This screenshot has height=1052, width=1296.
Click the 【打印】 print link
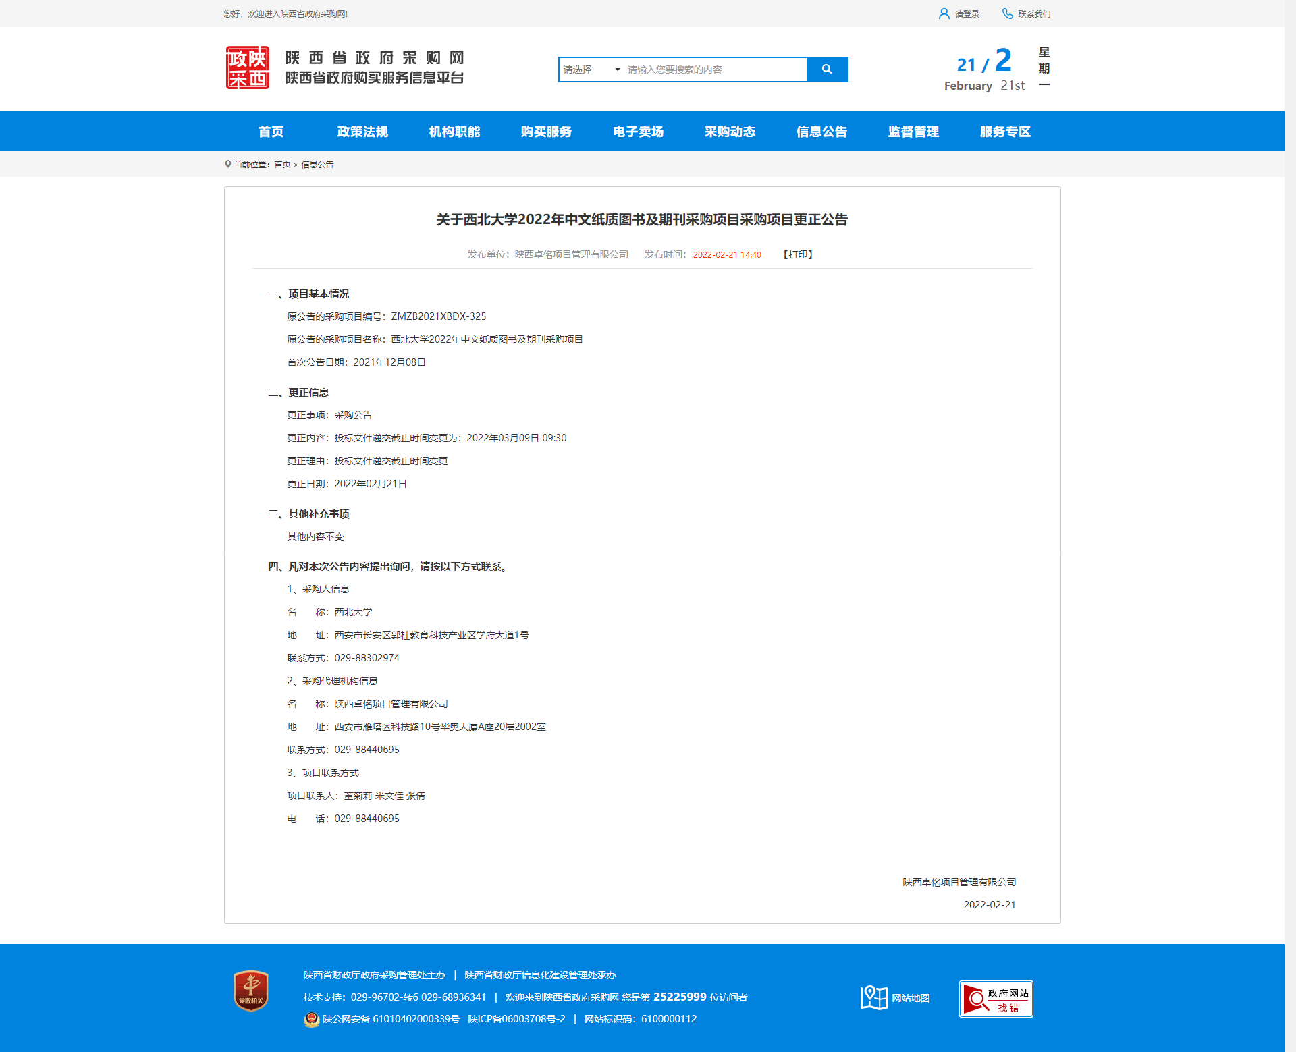(798, 254)
